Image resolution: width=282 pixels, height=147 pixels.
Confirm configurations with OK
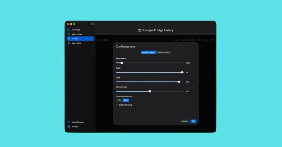(194, 121)
